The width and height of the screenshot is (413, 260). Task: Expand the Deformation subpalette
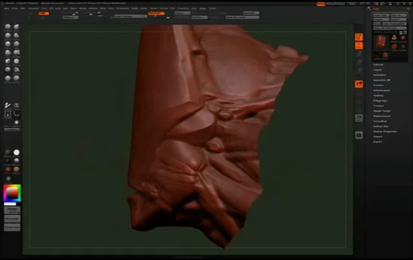click(x=381, y=90)
